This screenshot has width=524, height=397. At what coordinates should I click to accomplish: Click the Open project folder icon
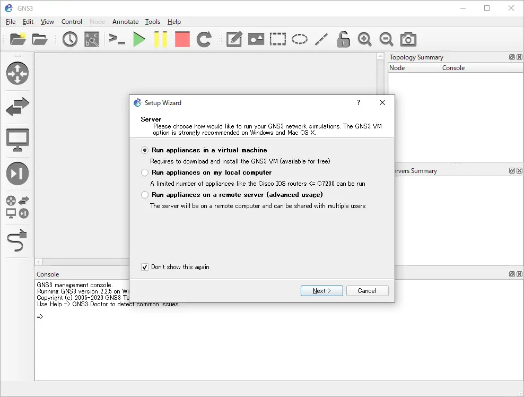click(x=39, y=39)
